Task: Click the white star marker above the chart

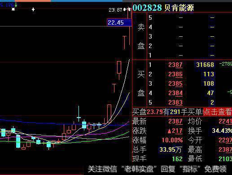Action: (13, 9)
